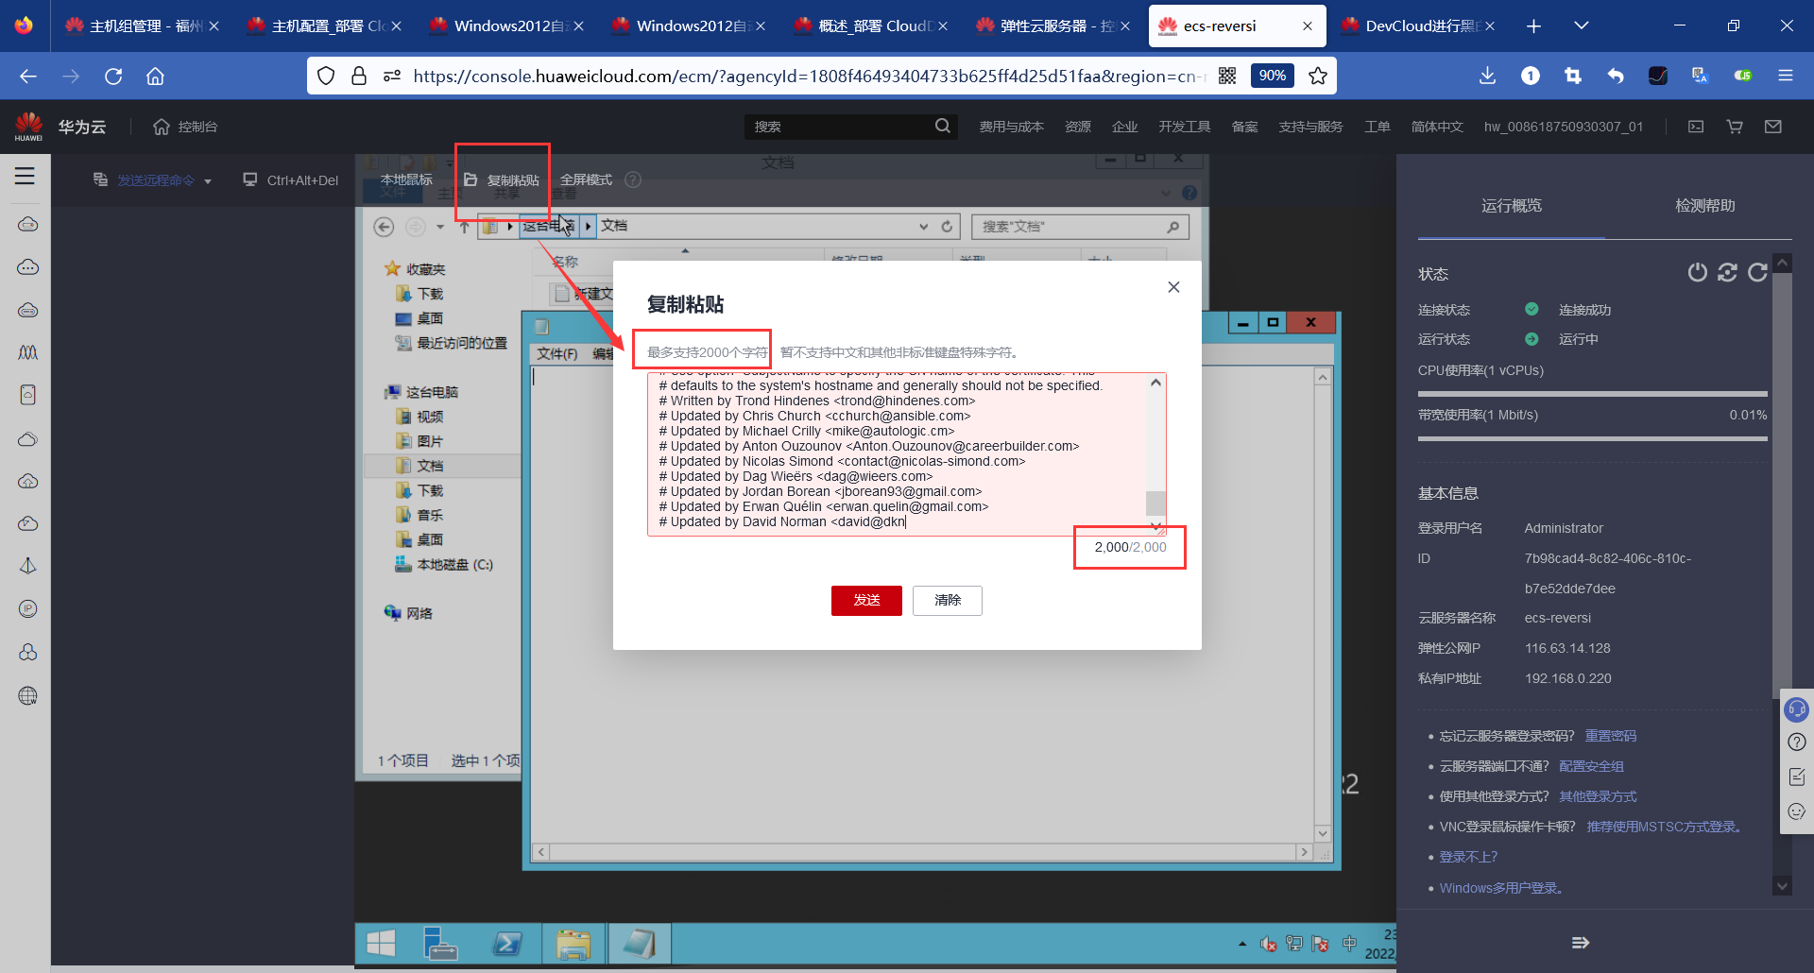Go to 控制台 console home

[x=185, y=127]
